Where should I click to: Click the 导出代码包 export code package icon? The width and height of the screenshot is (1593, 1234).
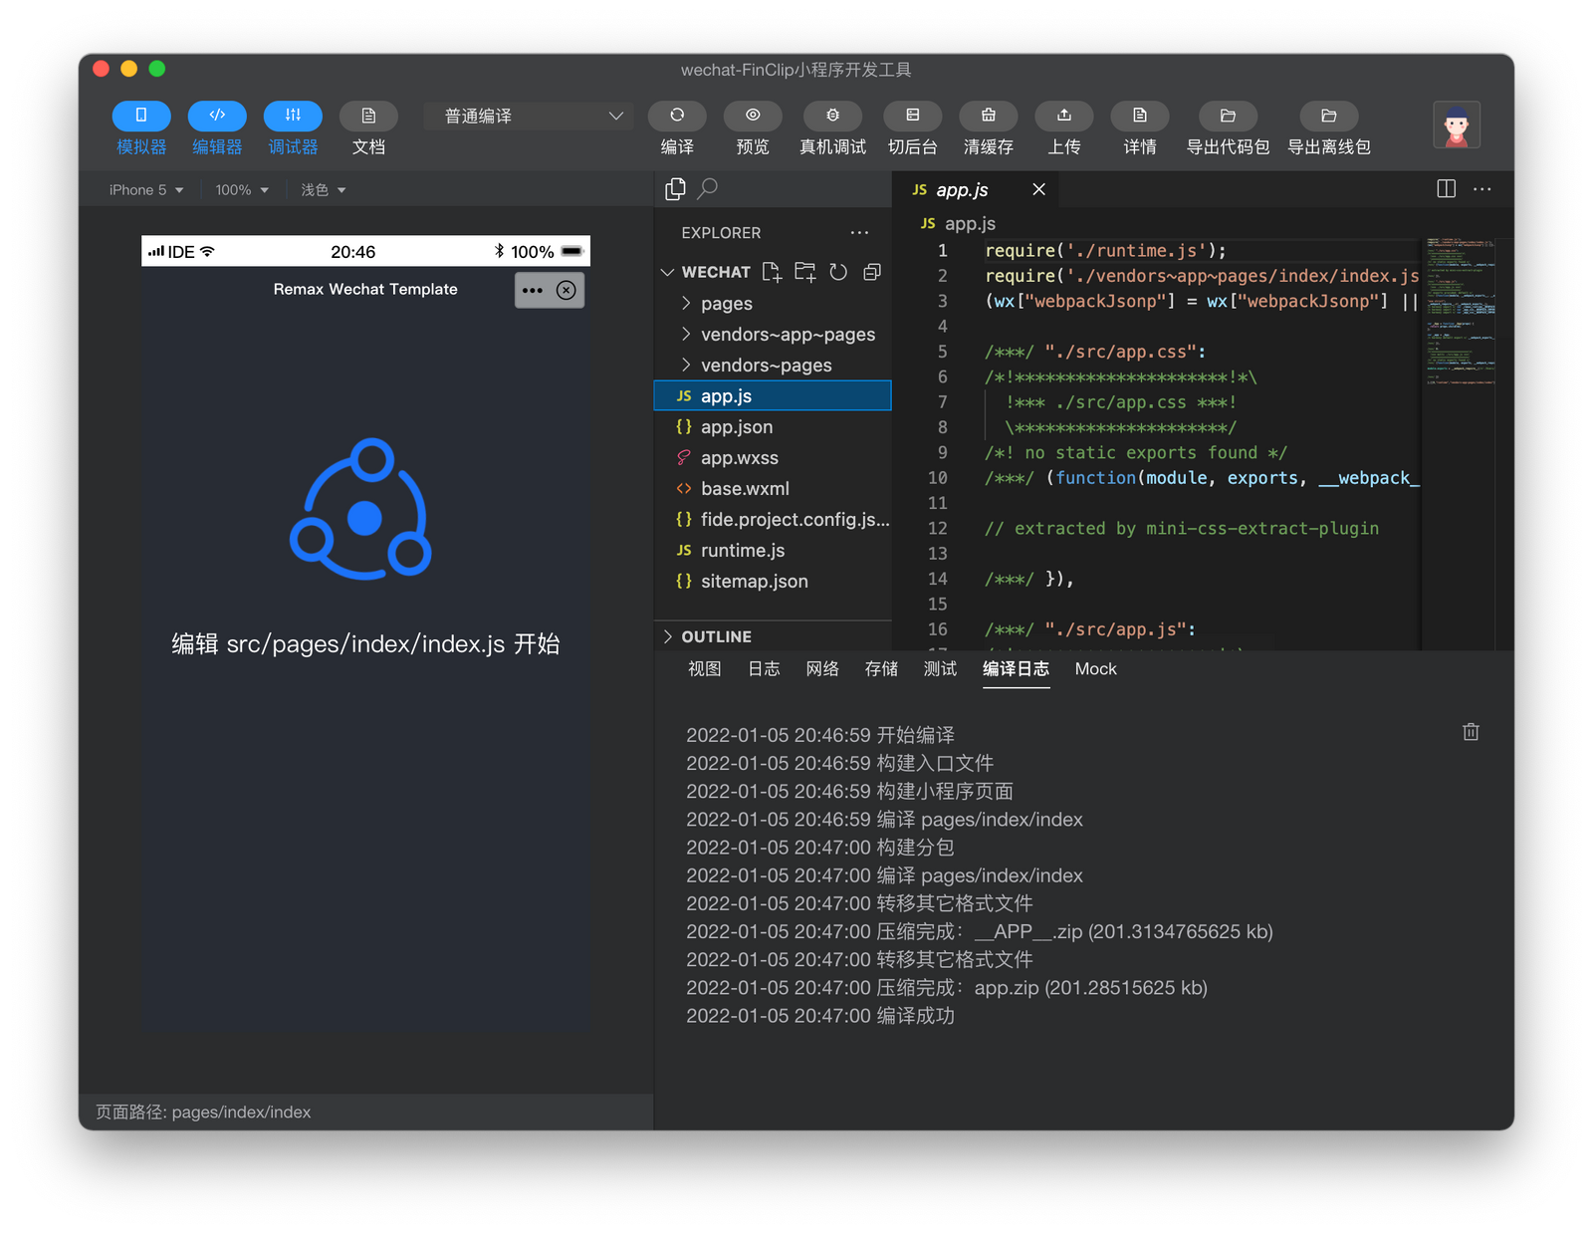(x=1228, y=116)
